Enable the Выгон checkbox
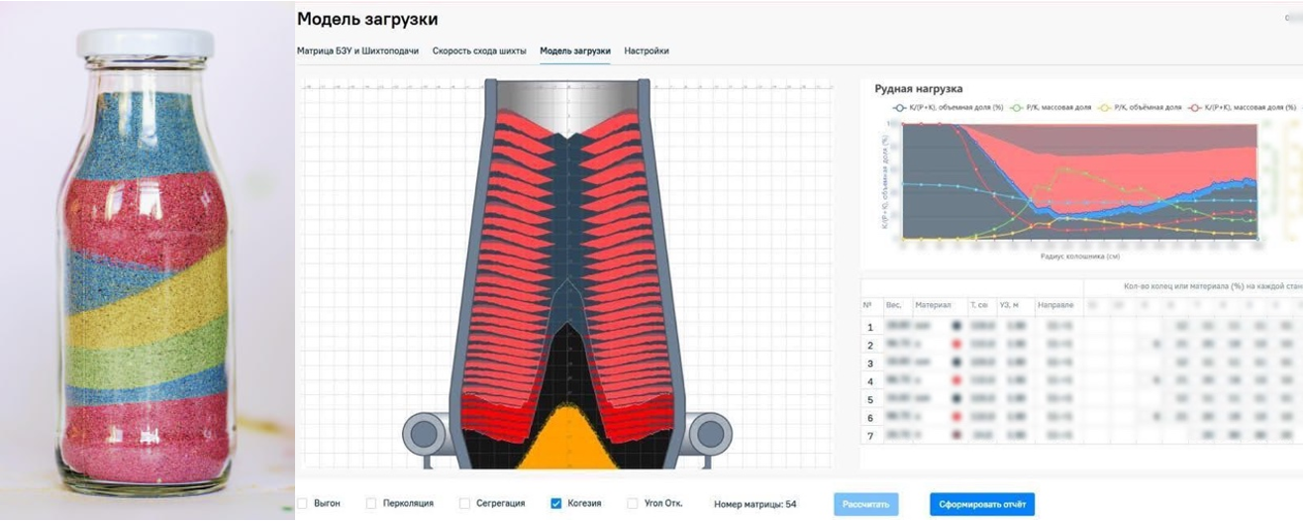 tap(302, 504)
